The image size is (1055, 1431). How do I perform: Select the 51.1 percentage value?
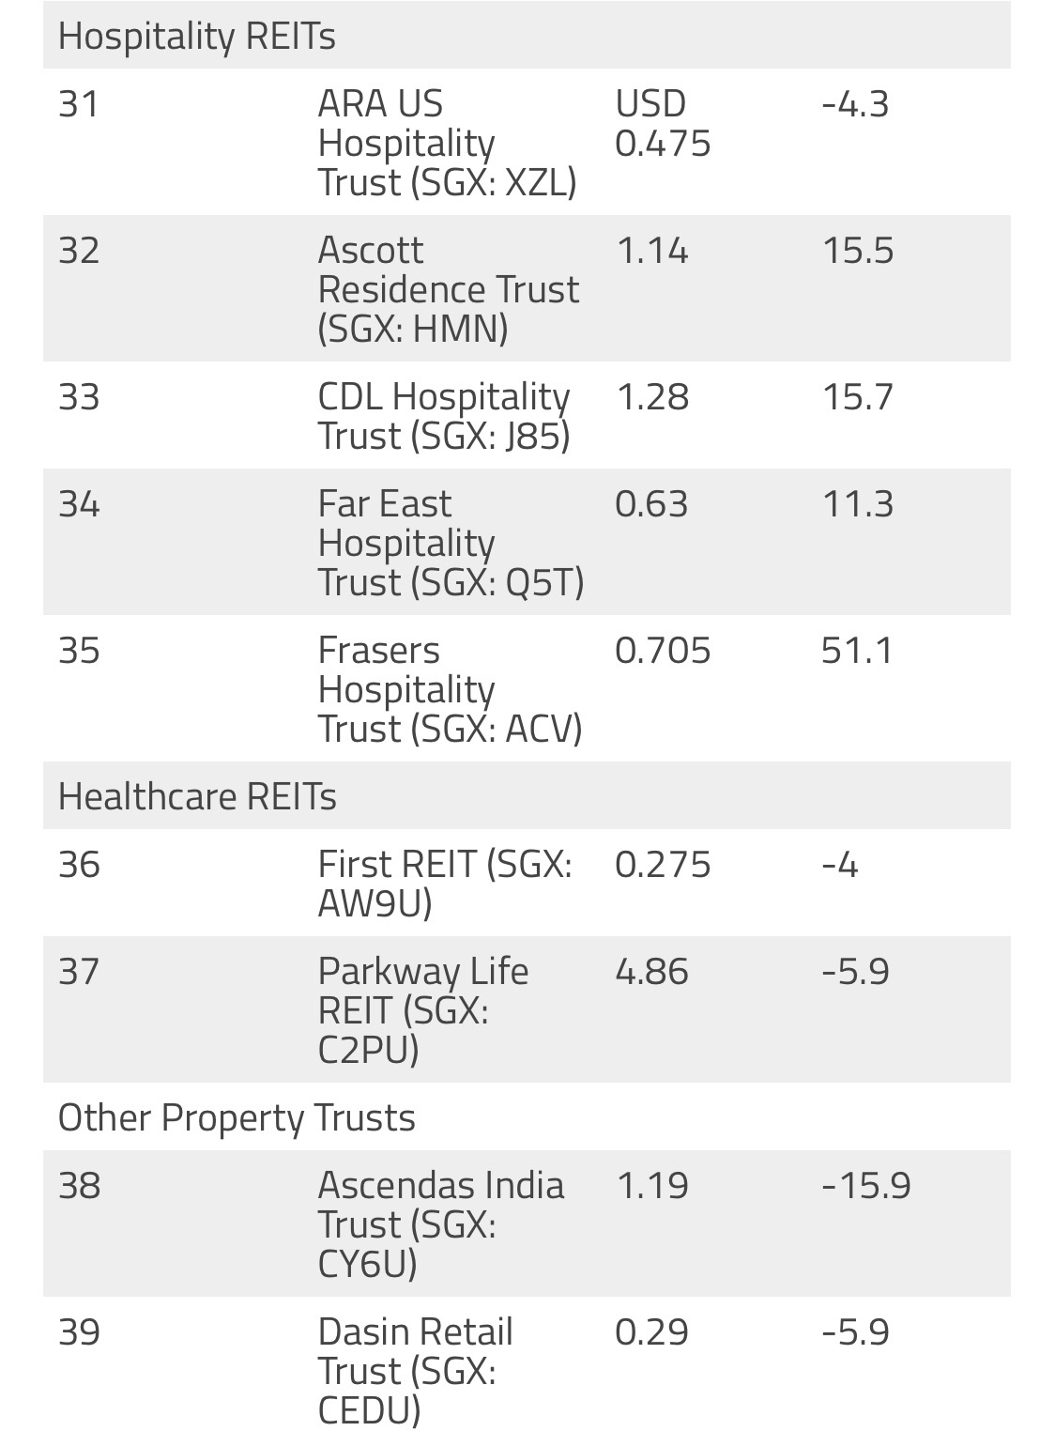857,651
